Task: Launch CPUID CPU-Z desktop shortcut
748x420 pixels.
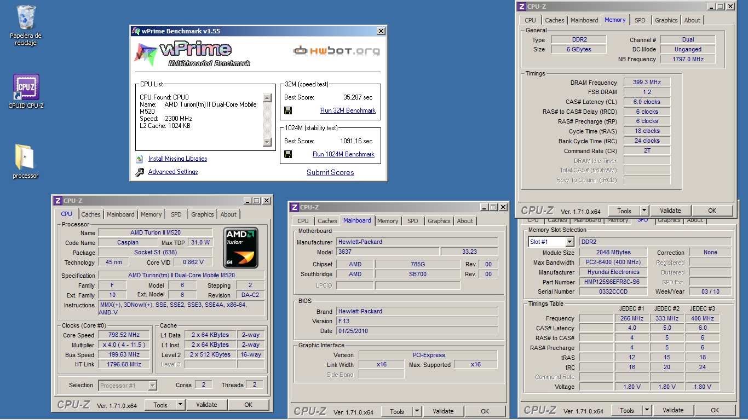Action: point(26,91)
